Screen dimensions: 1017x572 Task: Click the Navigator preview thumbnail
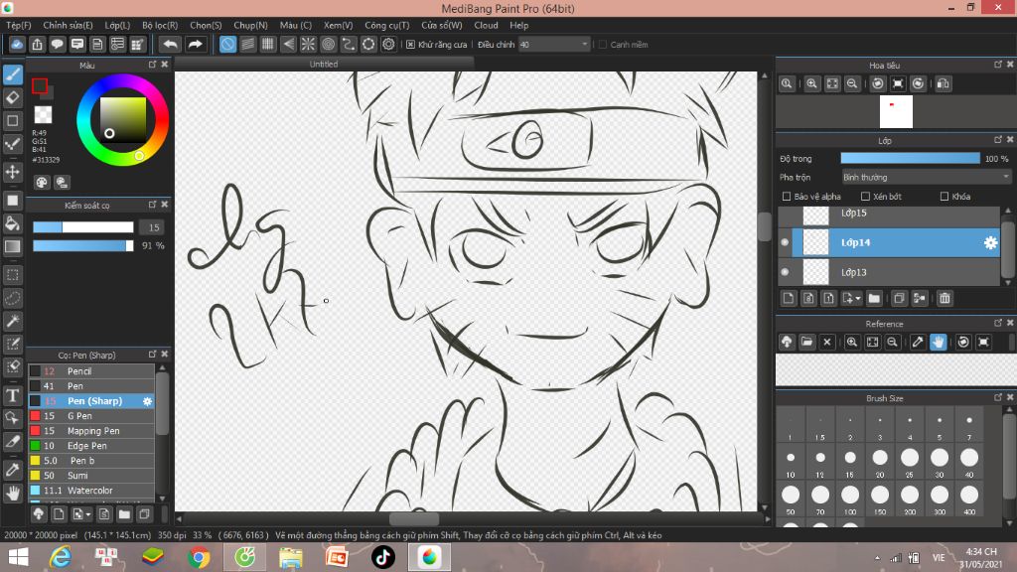[896, 111]
